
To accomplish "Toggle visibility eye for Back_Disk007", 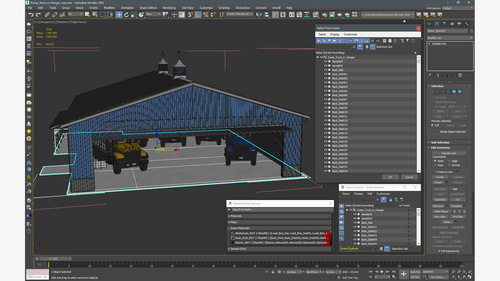I will [x=326, y=99].
